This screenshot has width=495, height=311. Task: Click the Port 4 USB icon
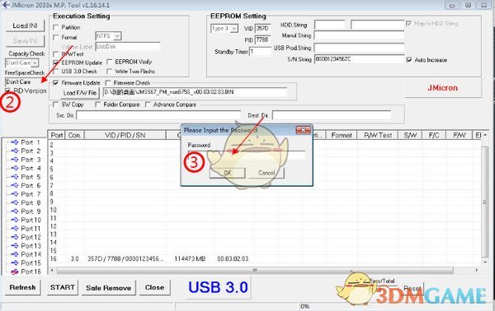coord(15,168)
